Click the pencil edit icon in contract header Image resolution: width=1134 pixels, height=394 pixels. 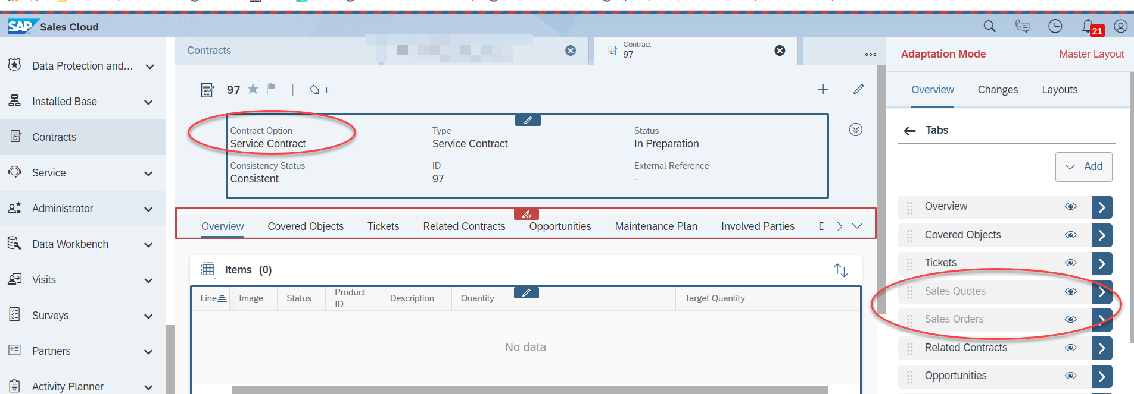pyautogui.click(x=858, y=89)
